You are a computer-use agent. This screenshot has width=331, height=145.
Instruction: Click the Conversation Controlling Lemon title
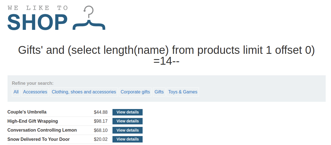pyautogui.click(x=42, y=130)
